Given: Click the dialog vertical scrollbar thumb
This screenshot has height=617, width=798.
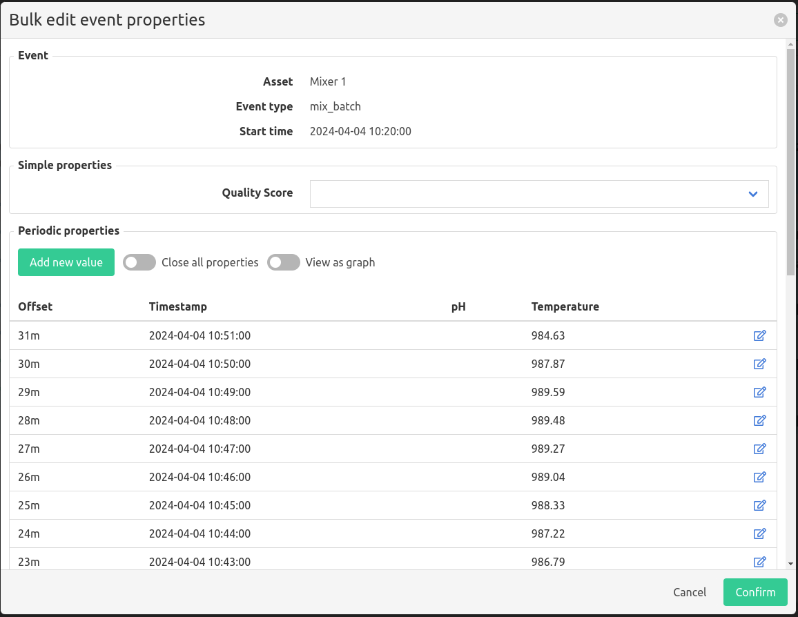Looking at the screenshot, I should click(790, 162).
